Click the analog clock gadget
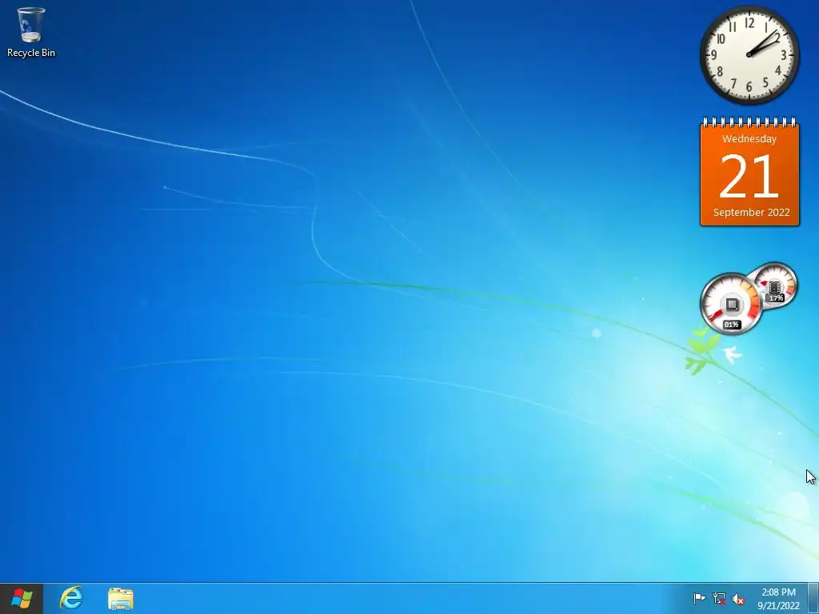 coord(749,55)
